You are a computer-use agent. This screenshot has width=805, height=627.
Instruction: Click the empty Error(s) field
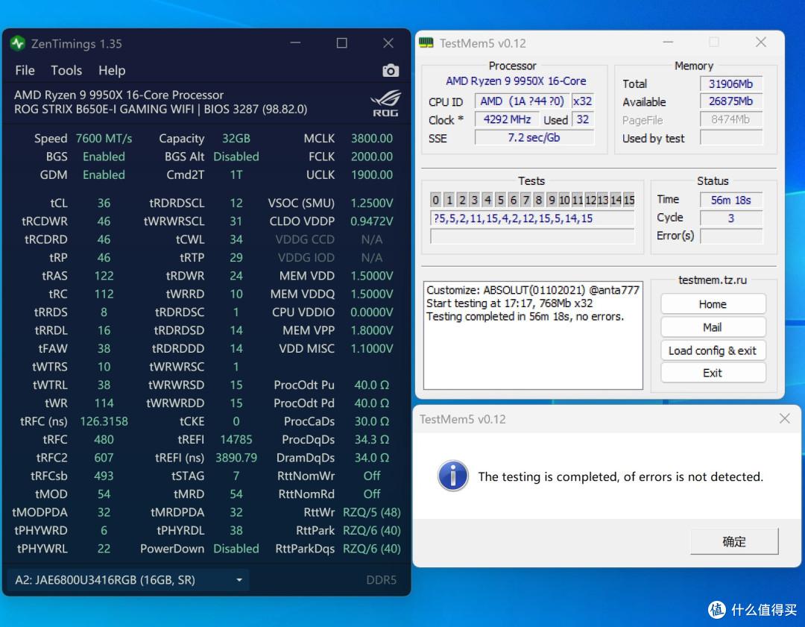(x=731, y=236)
